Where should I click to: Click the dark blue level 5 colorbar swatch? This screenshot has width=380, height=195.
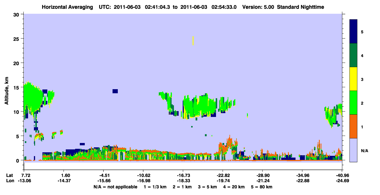click(x=353, y=32)
